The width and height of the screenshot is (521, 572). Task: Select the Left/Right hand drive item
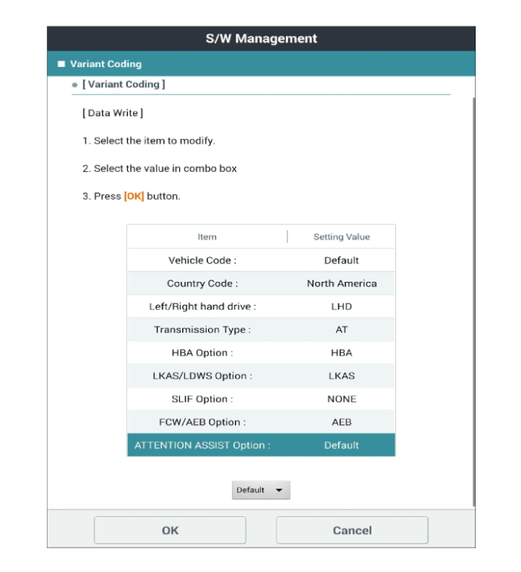pos(202,306)
